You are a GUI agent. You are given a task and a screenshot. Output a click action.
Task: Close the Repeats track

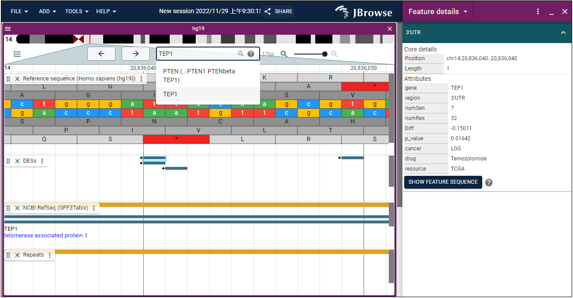point(17,255)
